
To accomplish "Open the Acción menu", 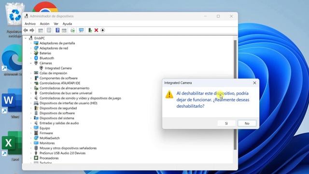I will click(44, 24).
